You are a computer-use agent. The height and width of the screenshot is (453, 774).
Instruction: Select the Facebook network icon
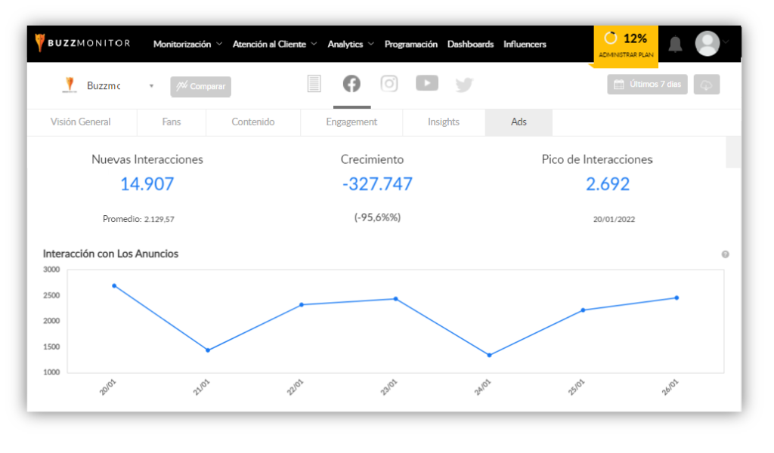point(351,84)
